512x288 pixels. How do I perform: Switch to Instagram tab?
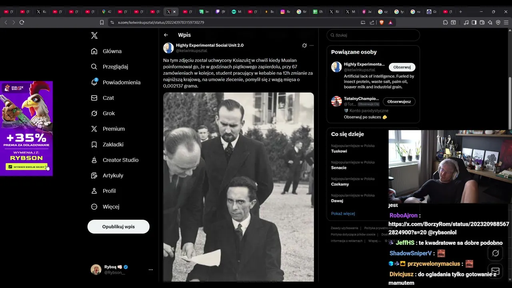coord(285,12)
